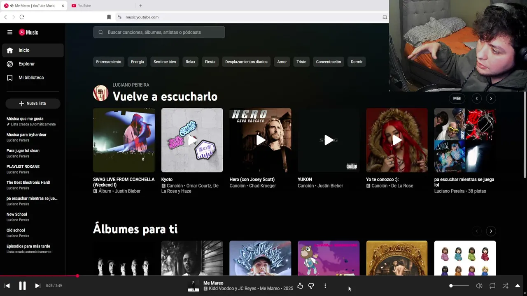
Task: Show previous items in Vuelve a escucharlo
Action: (477, 99)
